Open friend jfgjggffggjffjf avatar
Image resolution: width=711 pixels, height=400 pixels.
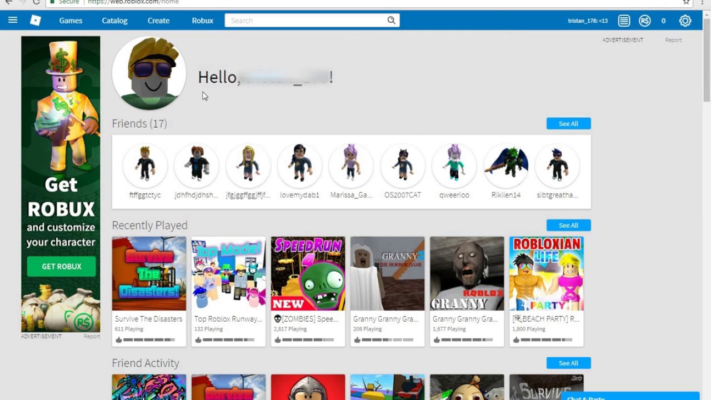click(x=248, y=165)
